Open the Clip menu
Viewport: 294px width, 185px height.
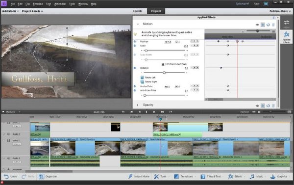tap(27, 4)
